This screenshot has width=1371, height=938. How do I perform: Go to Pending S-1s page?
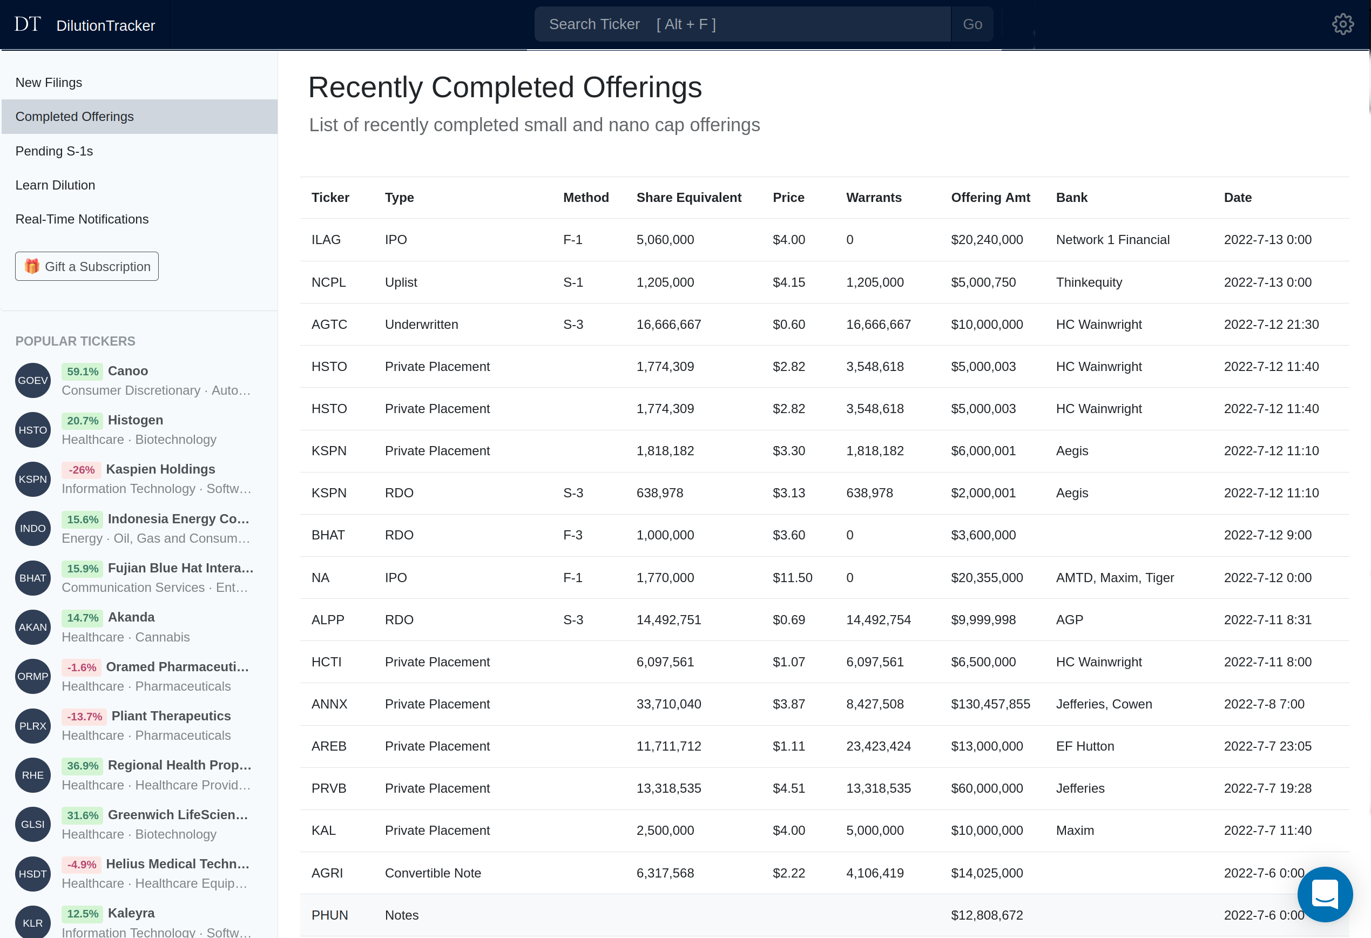[x=55, y=151]
